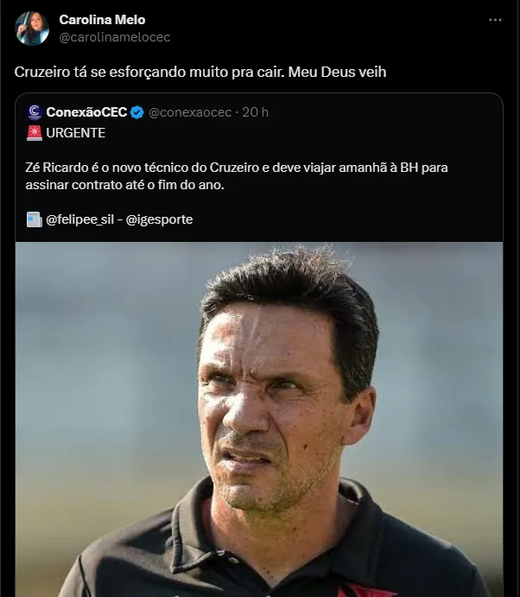Open Carolina Melo's profile avatar
520x597 pixels.
(32, 29)
